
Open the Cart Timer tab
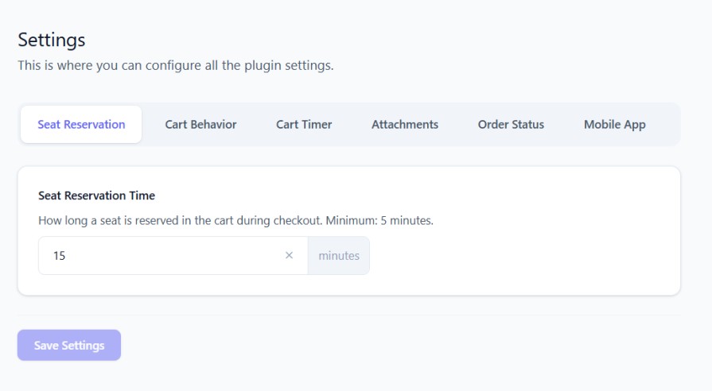tap(304, 125)
